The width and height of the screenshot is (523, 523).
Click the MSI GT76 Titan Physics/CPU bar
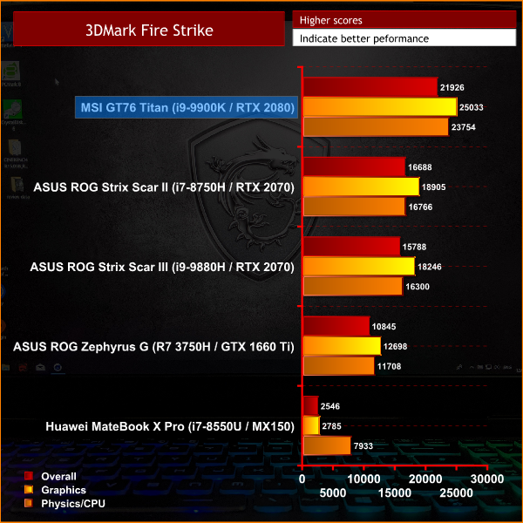coord(377,126)
